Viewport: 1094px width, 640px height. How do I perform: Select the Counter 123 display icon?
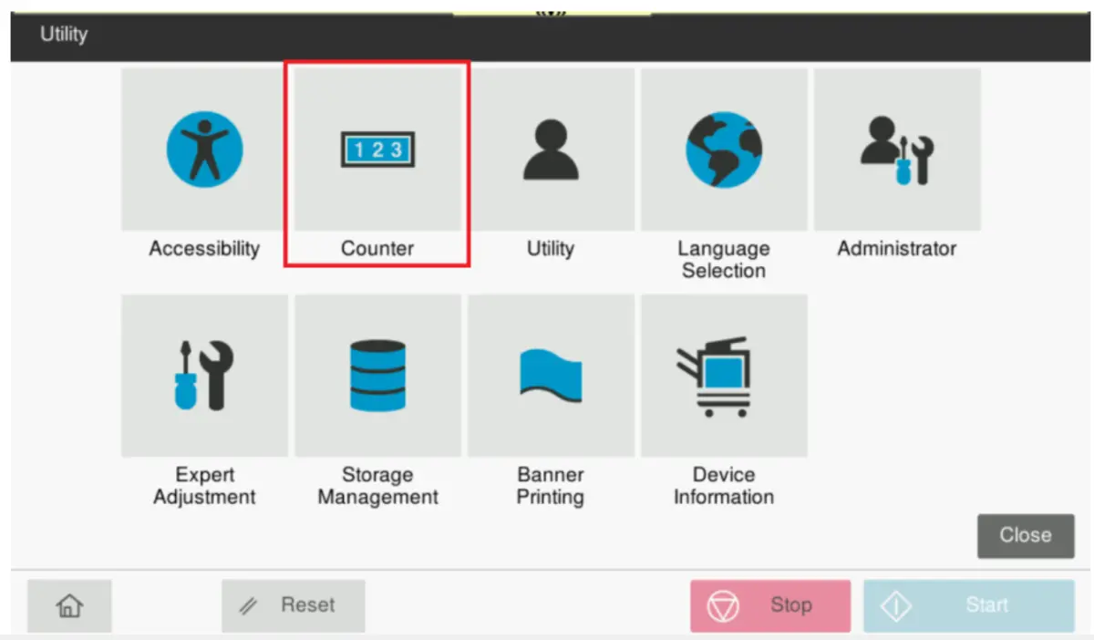click(x=377, y=149)
